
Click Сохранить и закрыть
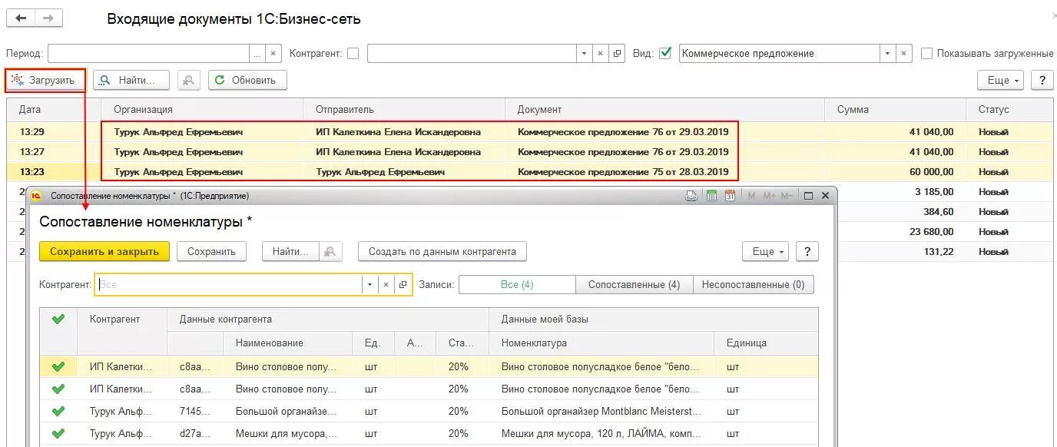104,251
